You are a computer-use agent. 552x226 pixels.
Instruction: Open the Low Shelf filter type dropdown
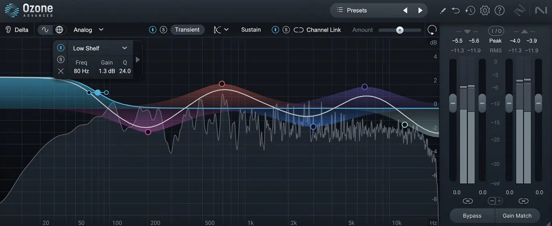100,48
